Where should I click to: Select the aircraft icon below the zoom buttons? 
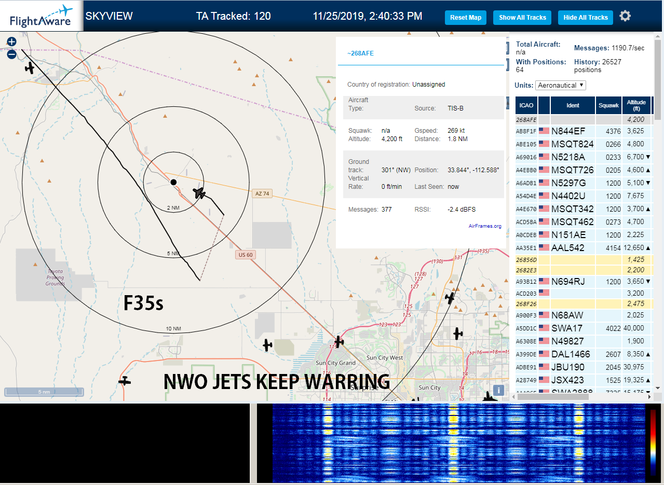point(30,67)
